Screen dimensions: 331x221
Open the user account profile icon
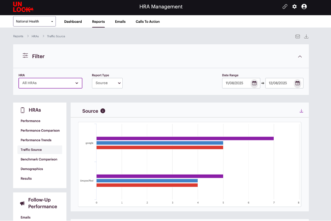pos(304,7)
